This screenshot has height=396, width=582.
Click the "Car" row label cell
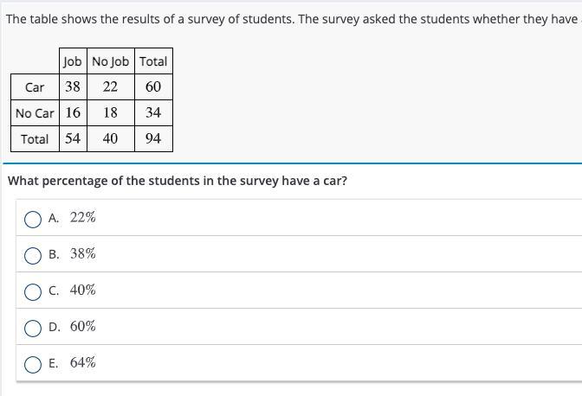coord(35,87)
